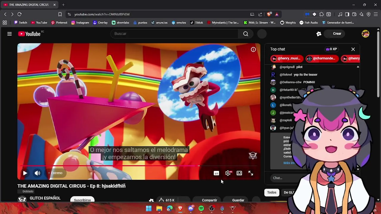Open Windows Start menu

point(149,208)
